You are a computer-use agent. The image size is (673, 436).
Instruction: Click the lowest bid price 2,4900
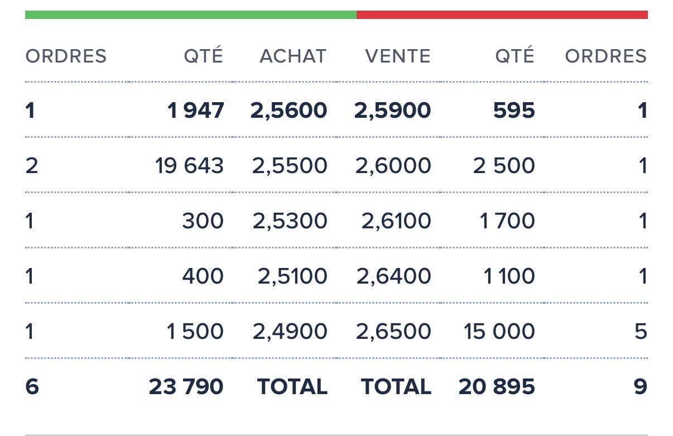(x=290, y=332)
